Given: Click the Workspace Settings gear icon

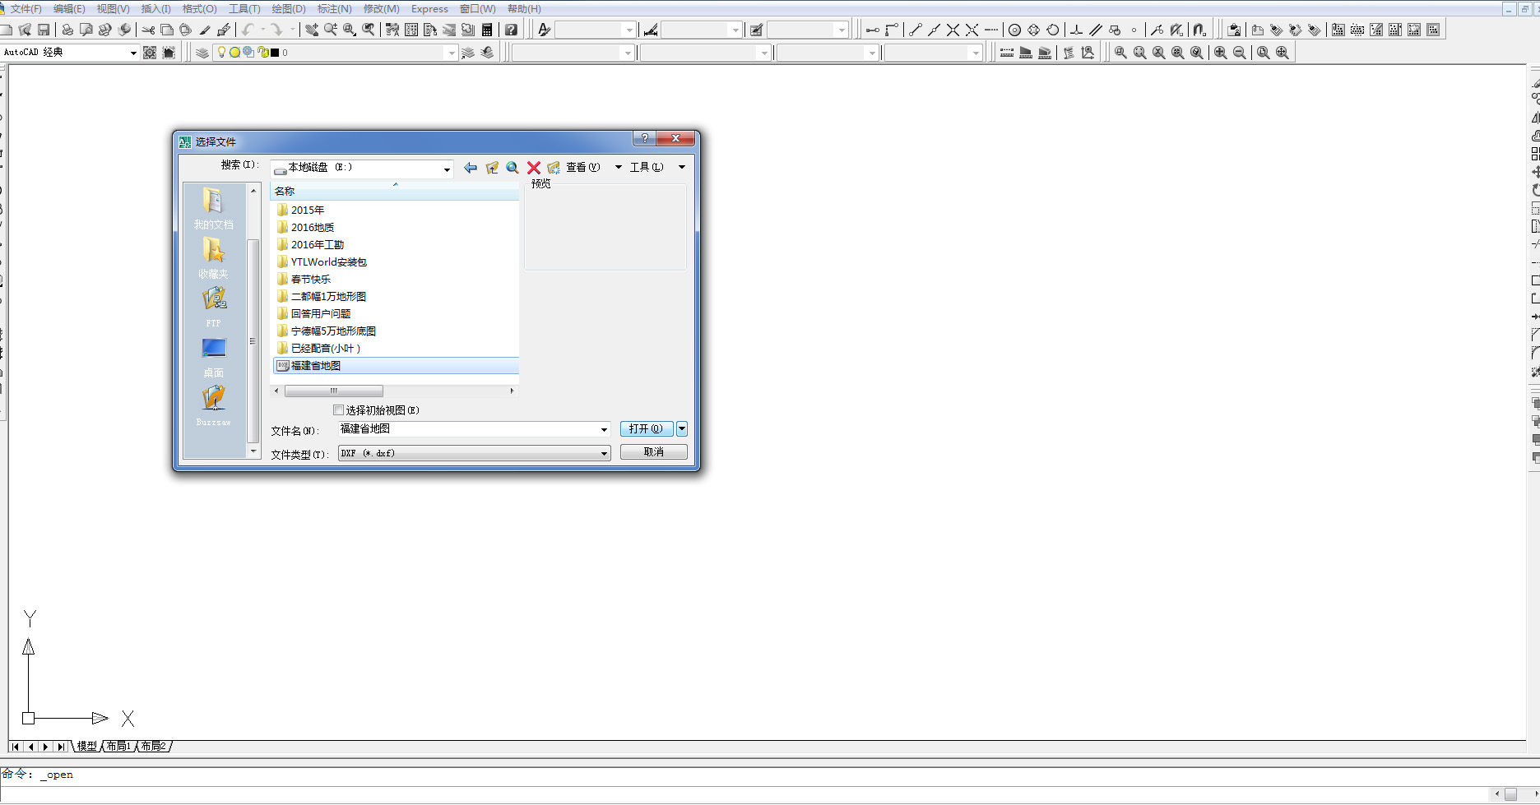Looking at the screenshot, I should pos(150,53).
